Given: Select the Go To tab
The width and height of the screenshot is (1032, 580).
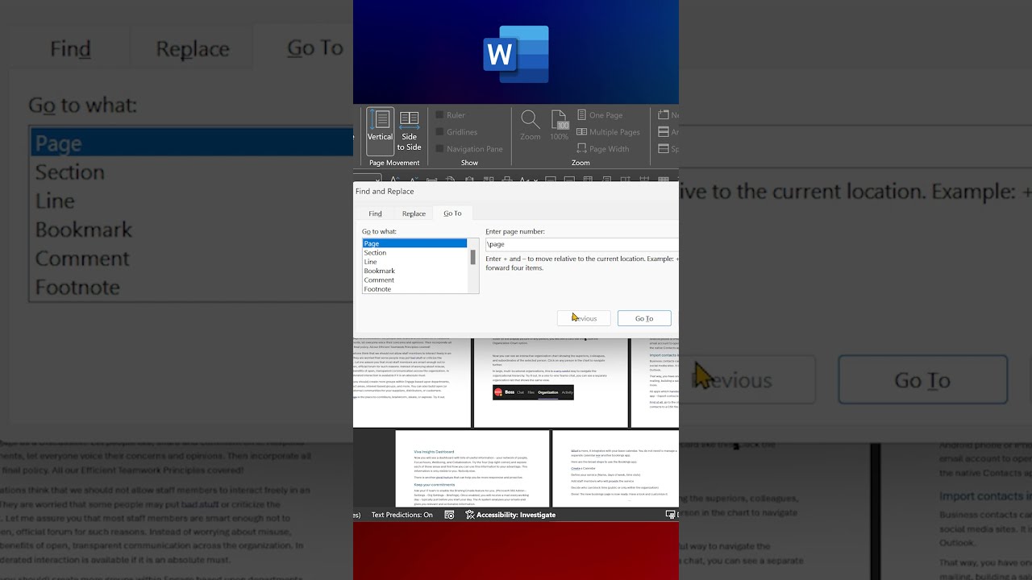Looking at the screenshot, I should [x=452, y=213].
